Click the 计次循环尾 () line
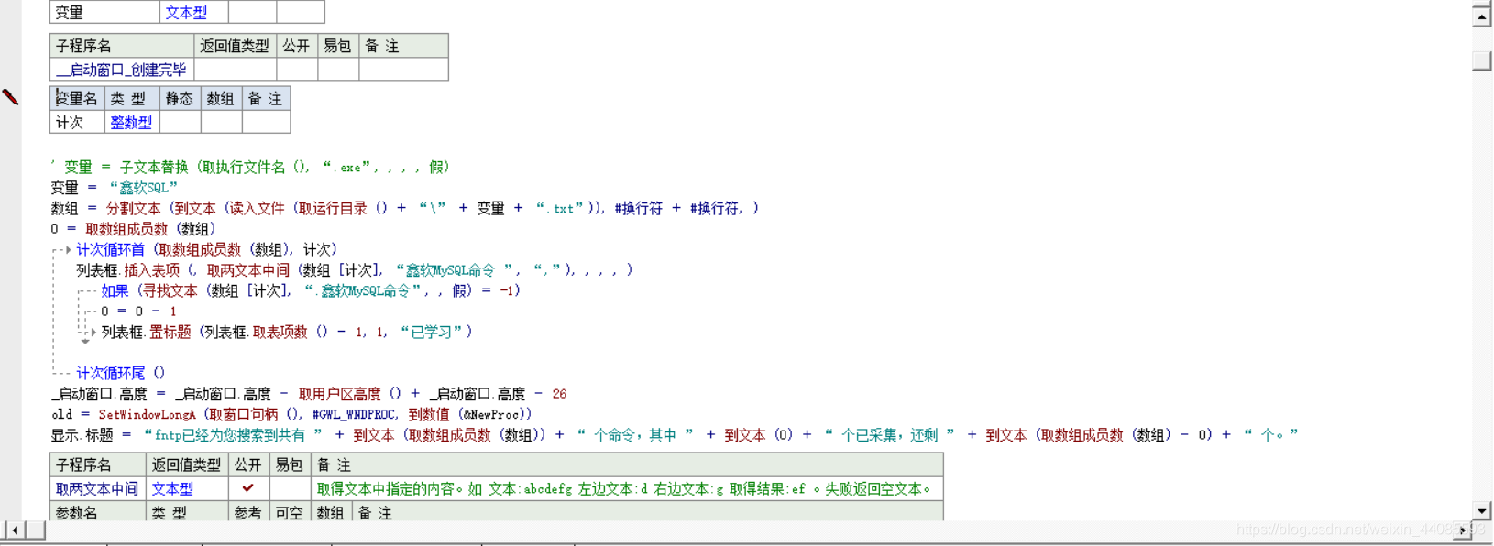The height and width of the screenshot is (546, 1494). [x=121, y=374]
